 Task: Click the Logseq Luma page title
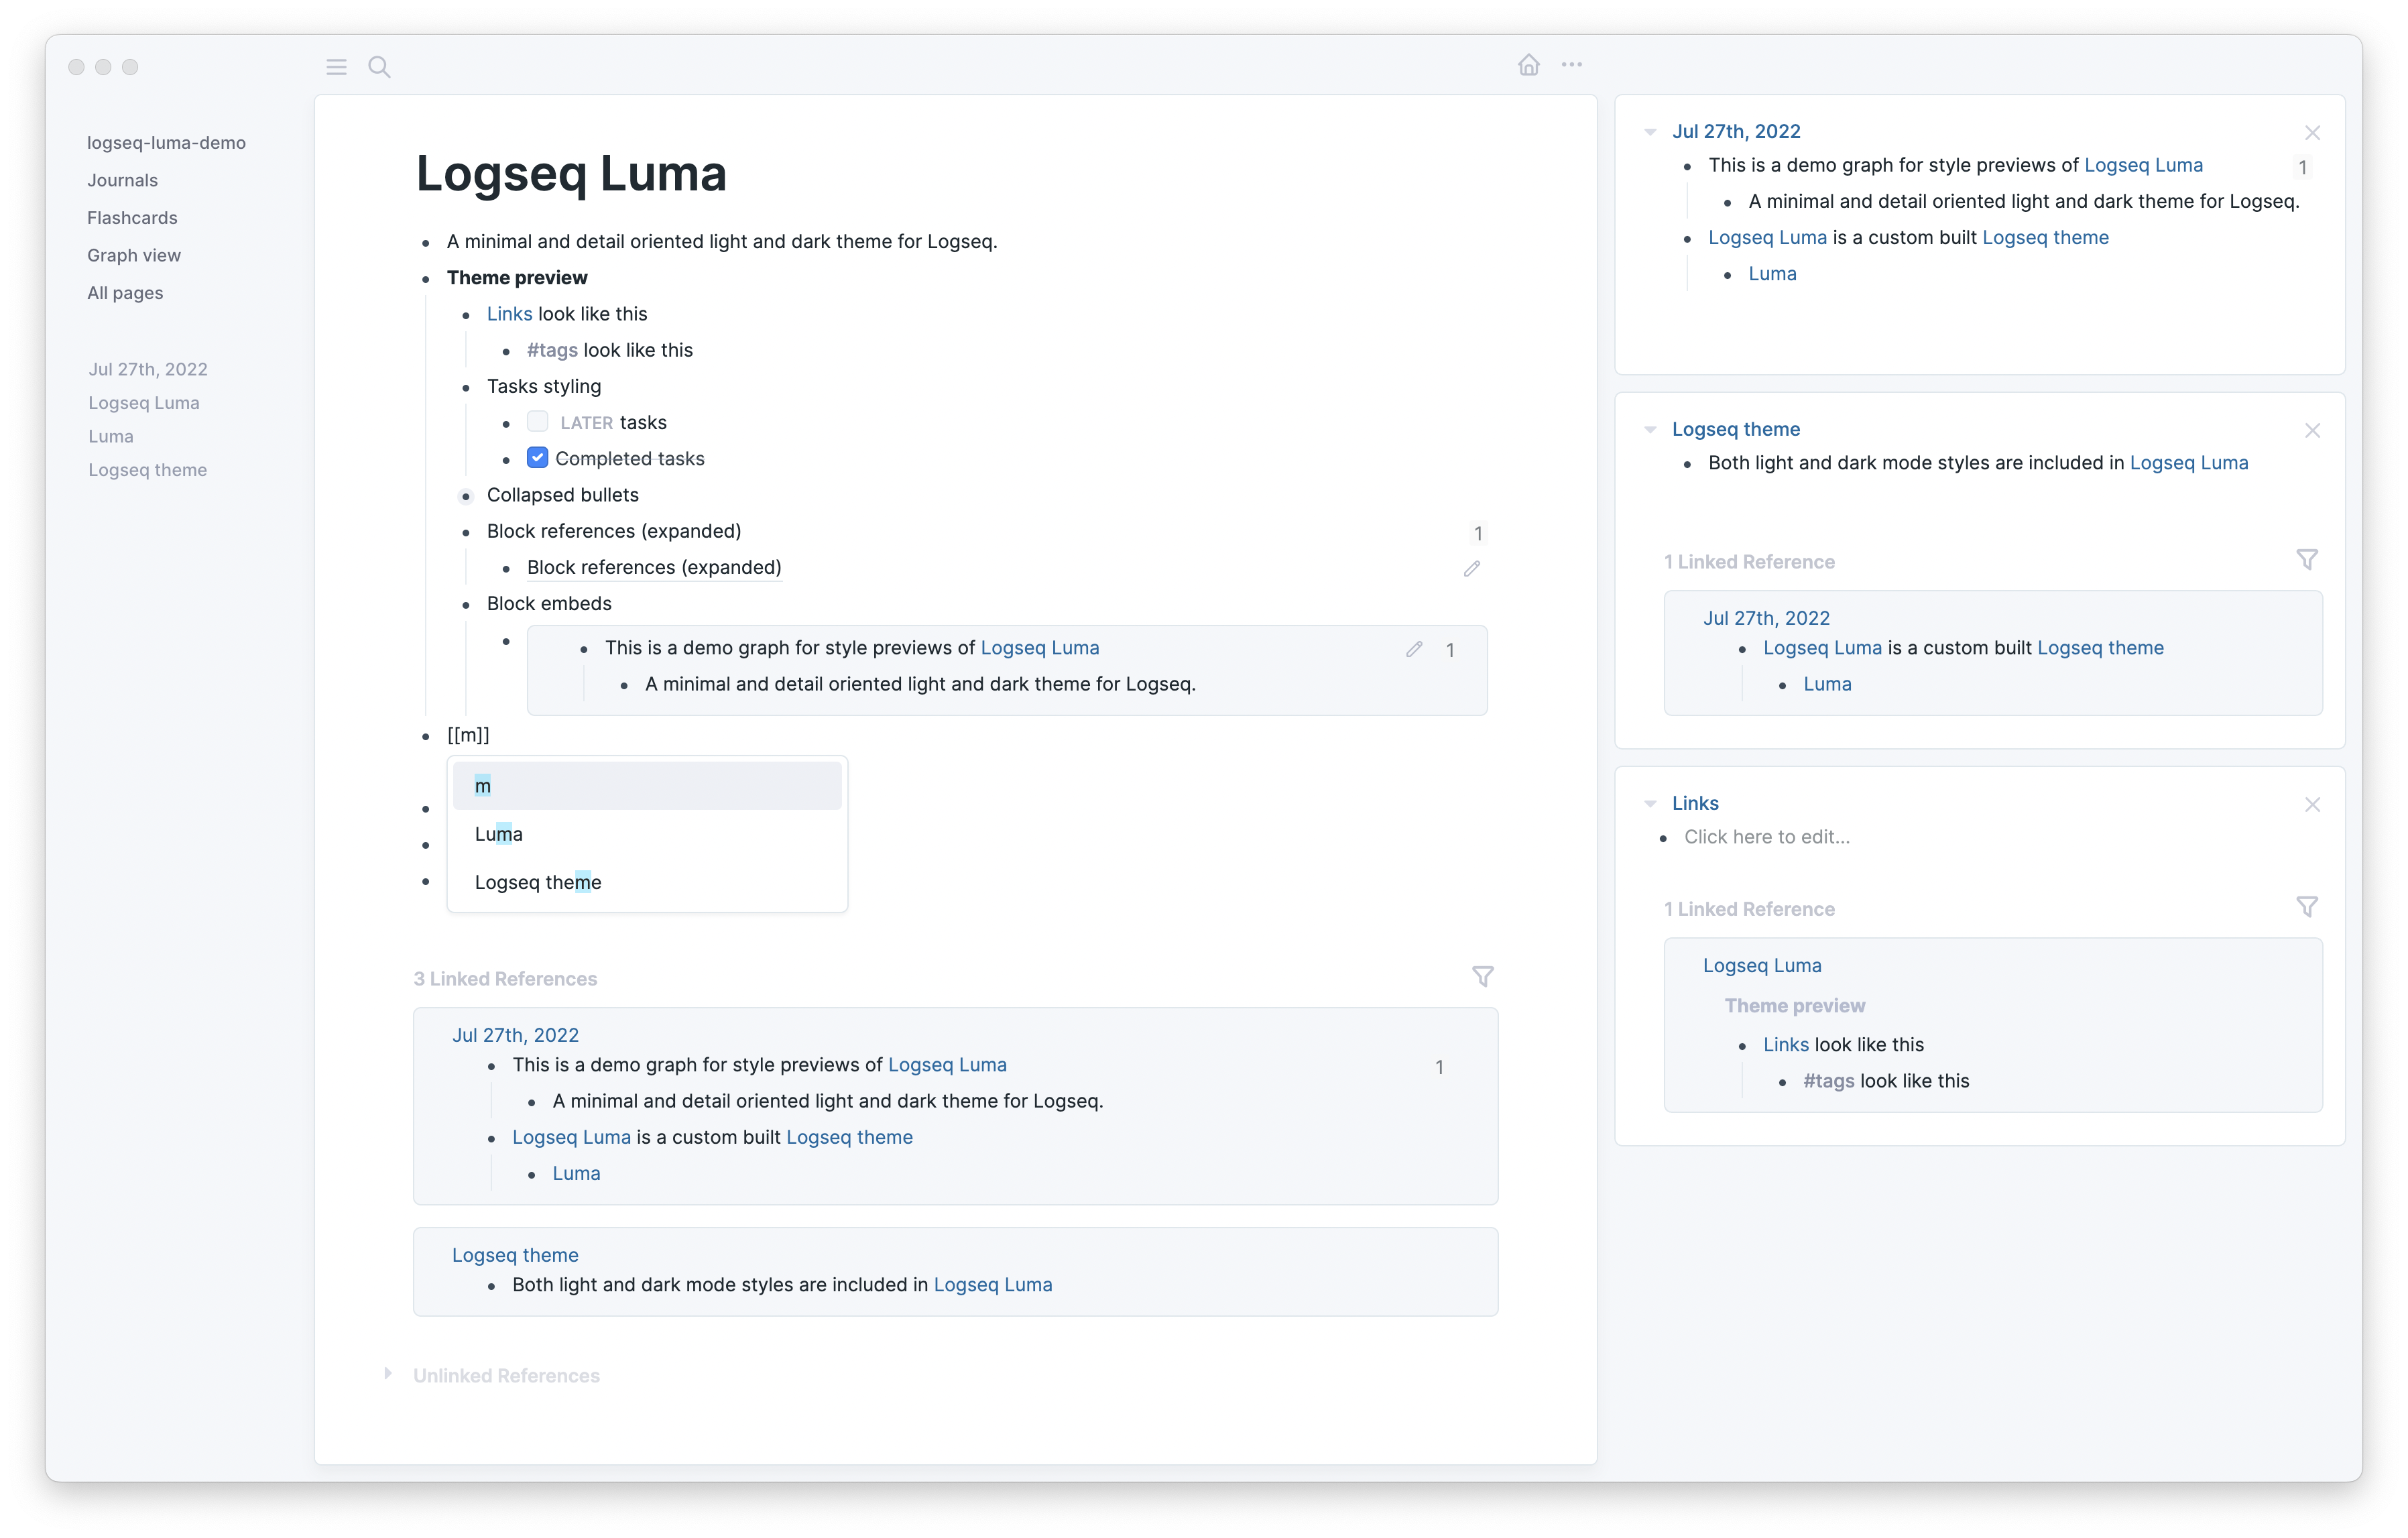tap(571, 173)
